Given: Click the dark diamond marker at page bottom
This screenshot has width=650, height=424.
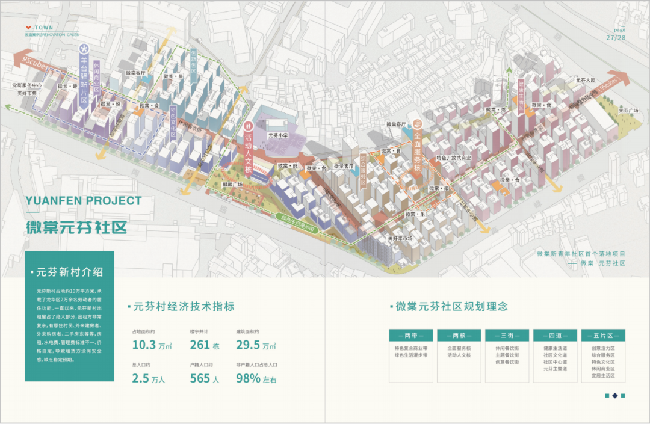Looking at the screenshot, I should pyautogui.click(x=614, y=396).
